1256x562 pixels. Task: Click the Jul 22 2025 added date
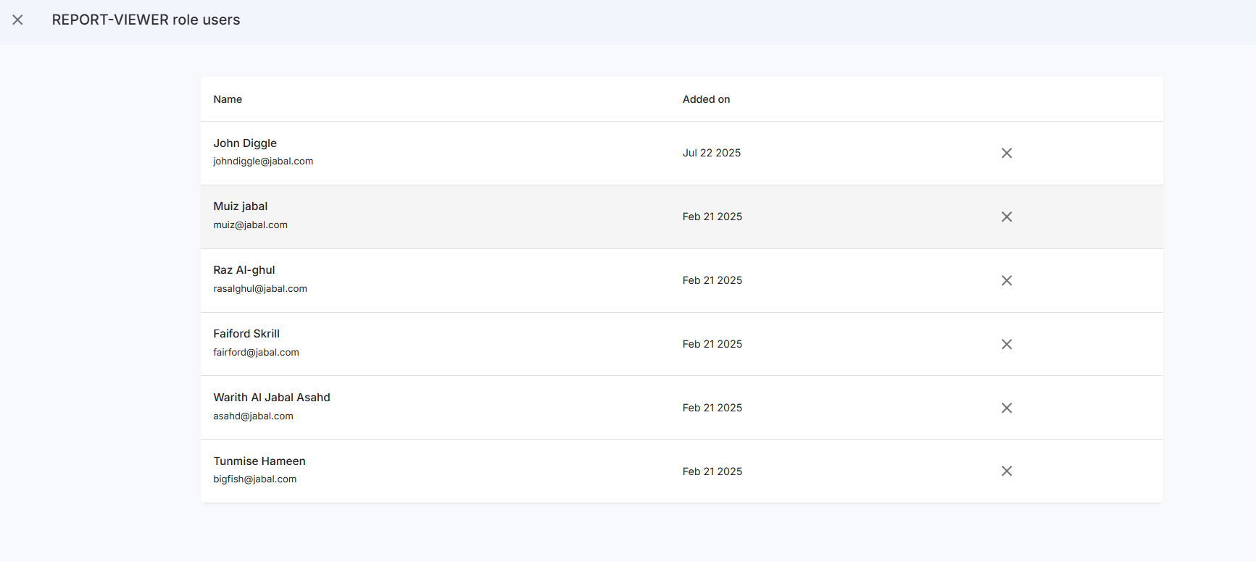(711, 153)
